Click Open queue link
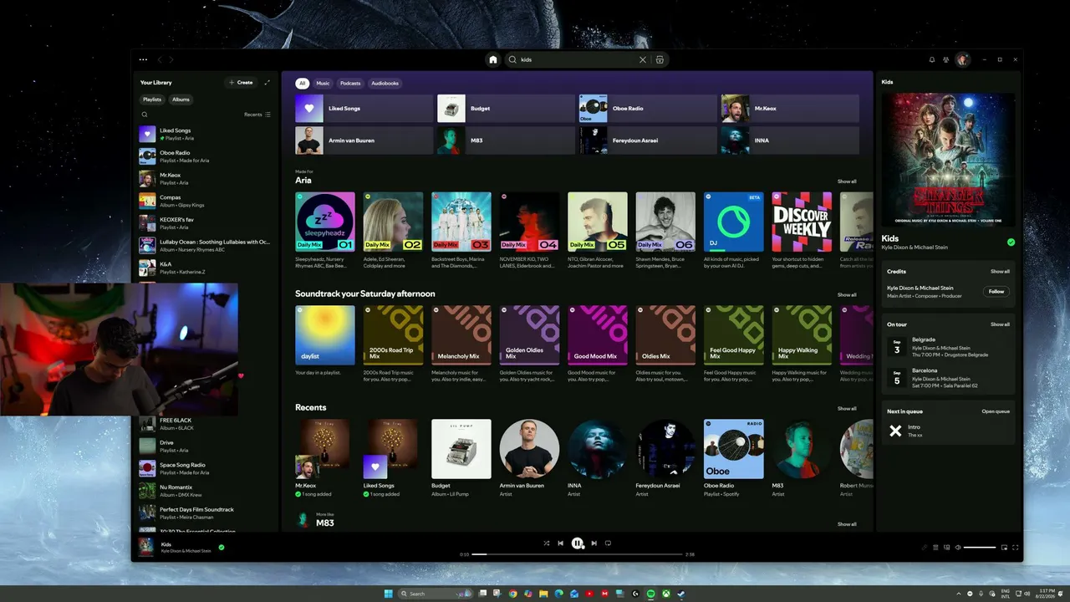The width and height of the screenshot is (1070, 602). coord(996,411)
